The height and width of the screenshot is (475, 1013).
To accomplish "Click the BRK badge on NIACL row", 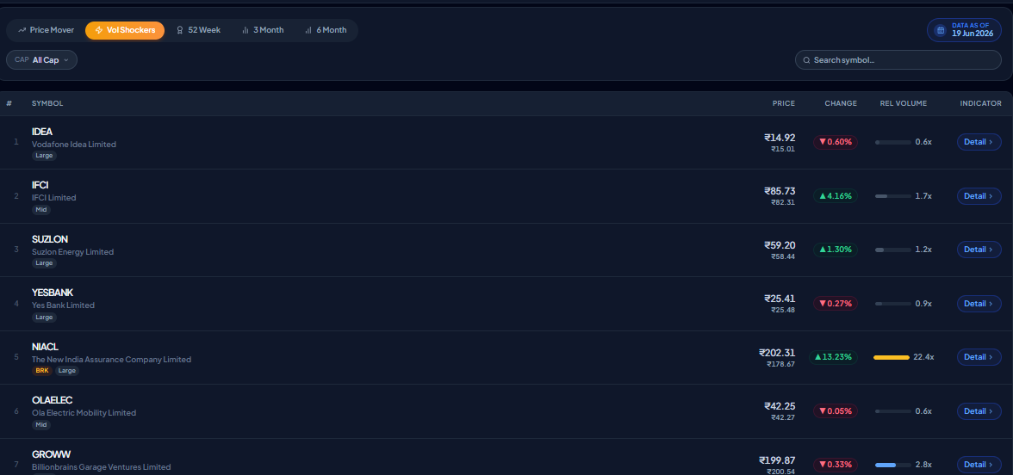I will (x=42, y=370).
